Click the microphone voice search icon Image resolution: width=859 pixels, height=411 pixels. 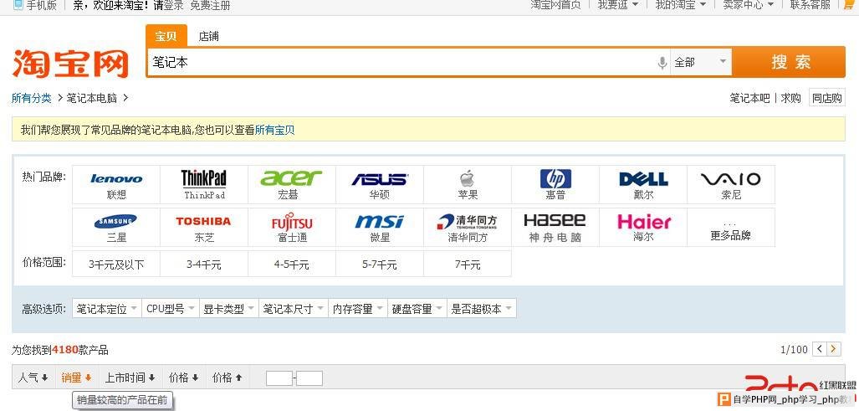click(x=662, y=63)
